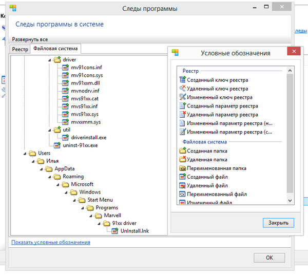Click the Удаленный ключ реестра legend icon
Image resolution: width=308 pixels, height=279 pixels.
point(182,89)
